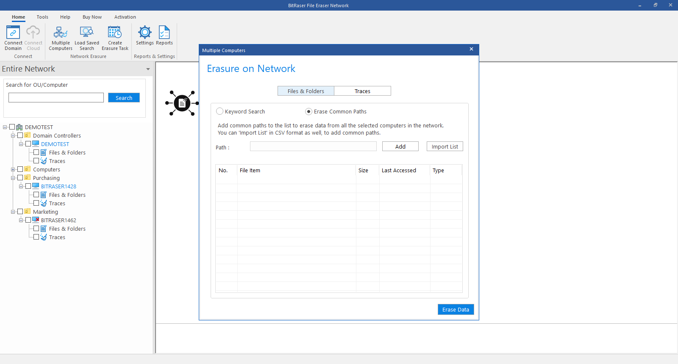Check the DEMOTEST root domain checkbox
The image size is (678, 364).
click(x=12, y=127)
